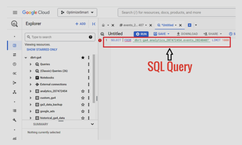Open the OptimizeSmart project selector
The image size is (242, 145).
tap(77, 12)
